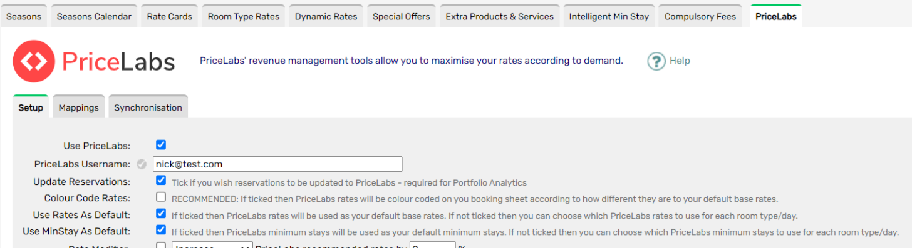Disable Use Rates As Default checkbox
This screenshot has height=248, width=912.
(x=161, y=214)
